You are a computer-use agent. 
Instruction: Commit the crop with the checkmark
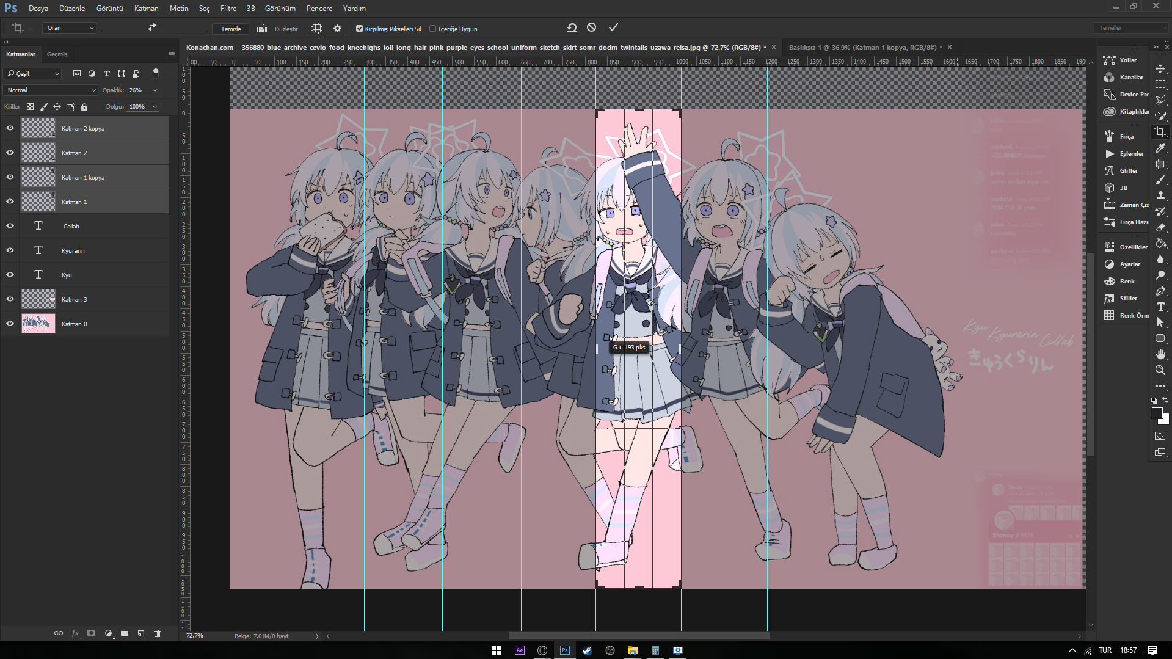pos(613,27)
